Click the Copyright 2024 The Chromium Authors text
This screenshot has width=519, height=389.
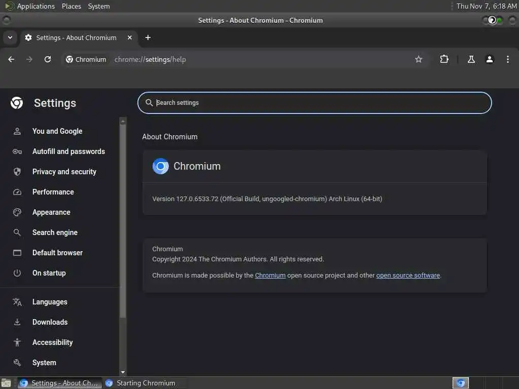click(238, 259)
